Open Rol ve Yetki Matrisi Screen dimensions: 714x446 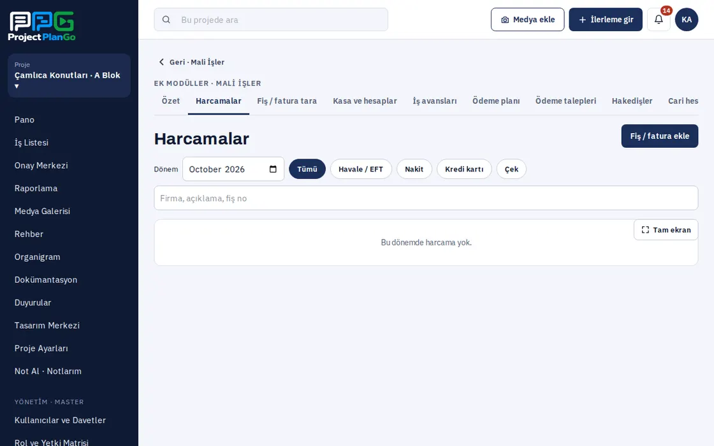[69, 442]
